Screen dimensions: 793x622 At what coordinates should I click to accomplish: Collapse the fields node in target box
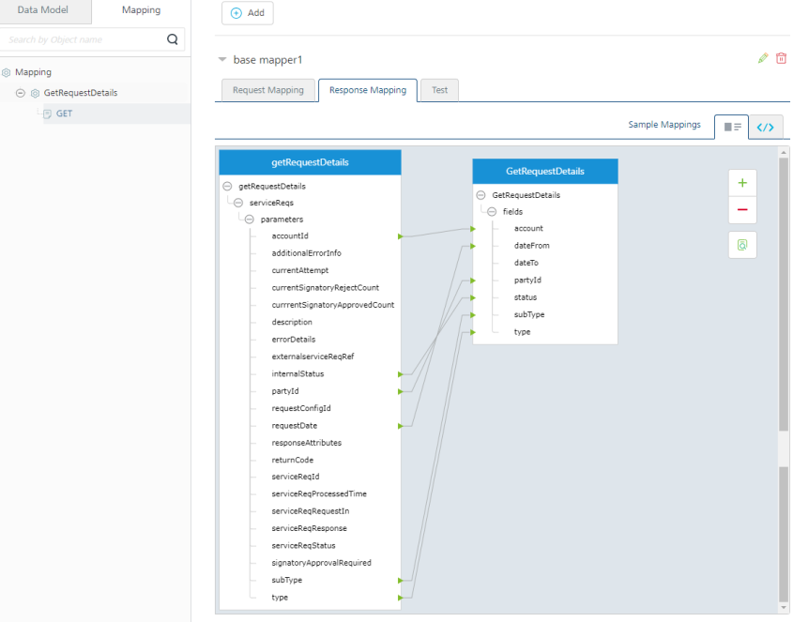(x=492, y=212)
